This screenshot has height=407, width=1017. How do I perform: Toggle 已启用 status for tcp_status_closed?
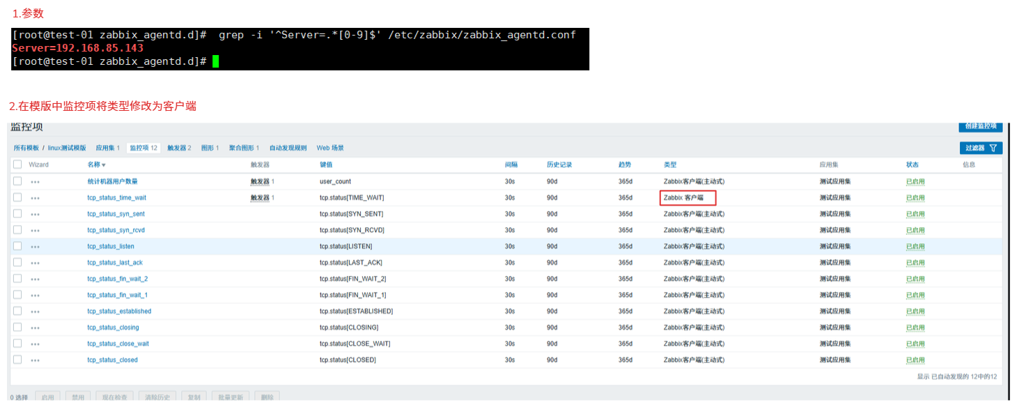click(915, 360)
